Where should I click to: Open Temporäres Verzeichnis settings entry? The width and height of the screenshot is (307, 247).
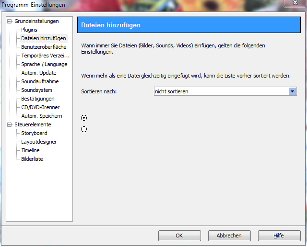[x=45, y=56]
